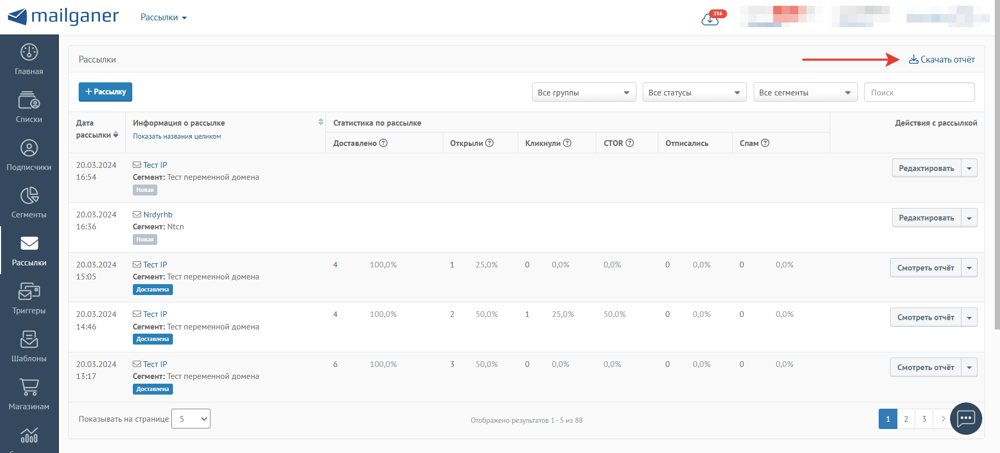Open cloud downloads icon with 216 badge

click(x=710, y=19)
